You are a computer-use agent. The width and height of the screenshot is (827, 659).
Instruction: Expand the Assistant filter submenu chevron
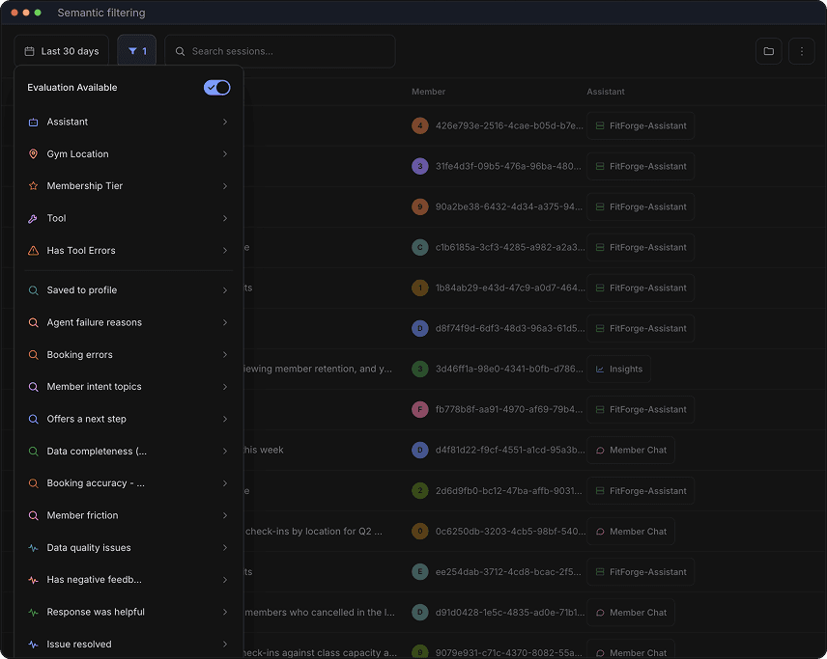click(x=225, y=123)
